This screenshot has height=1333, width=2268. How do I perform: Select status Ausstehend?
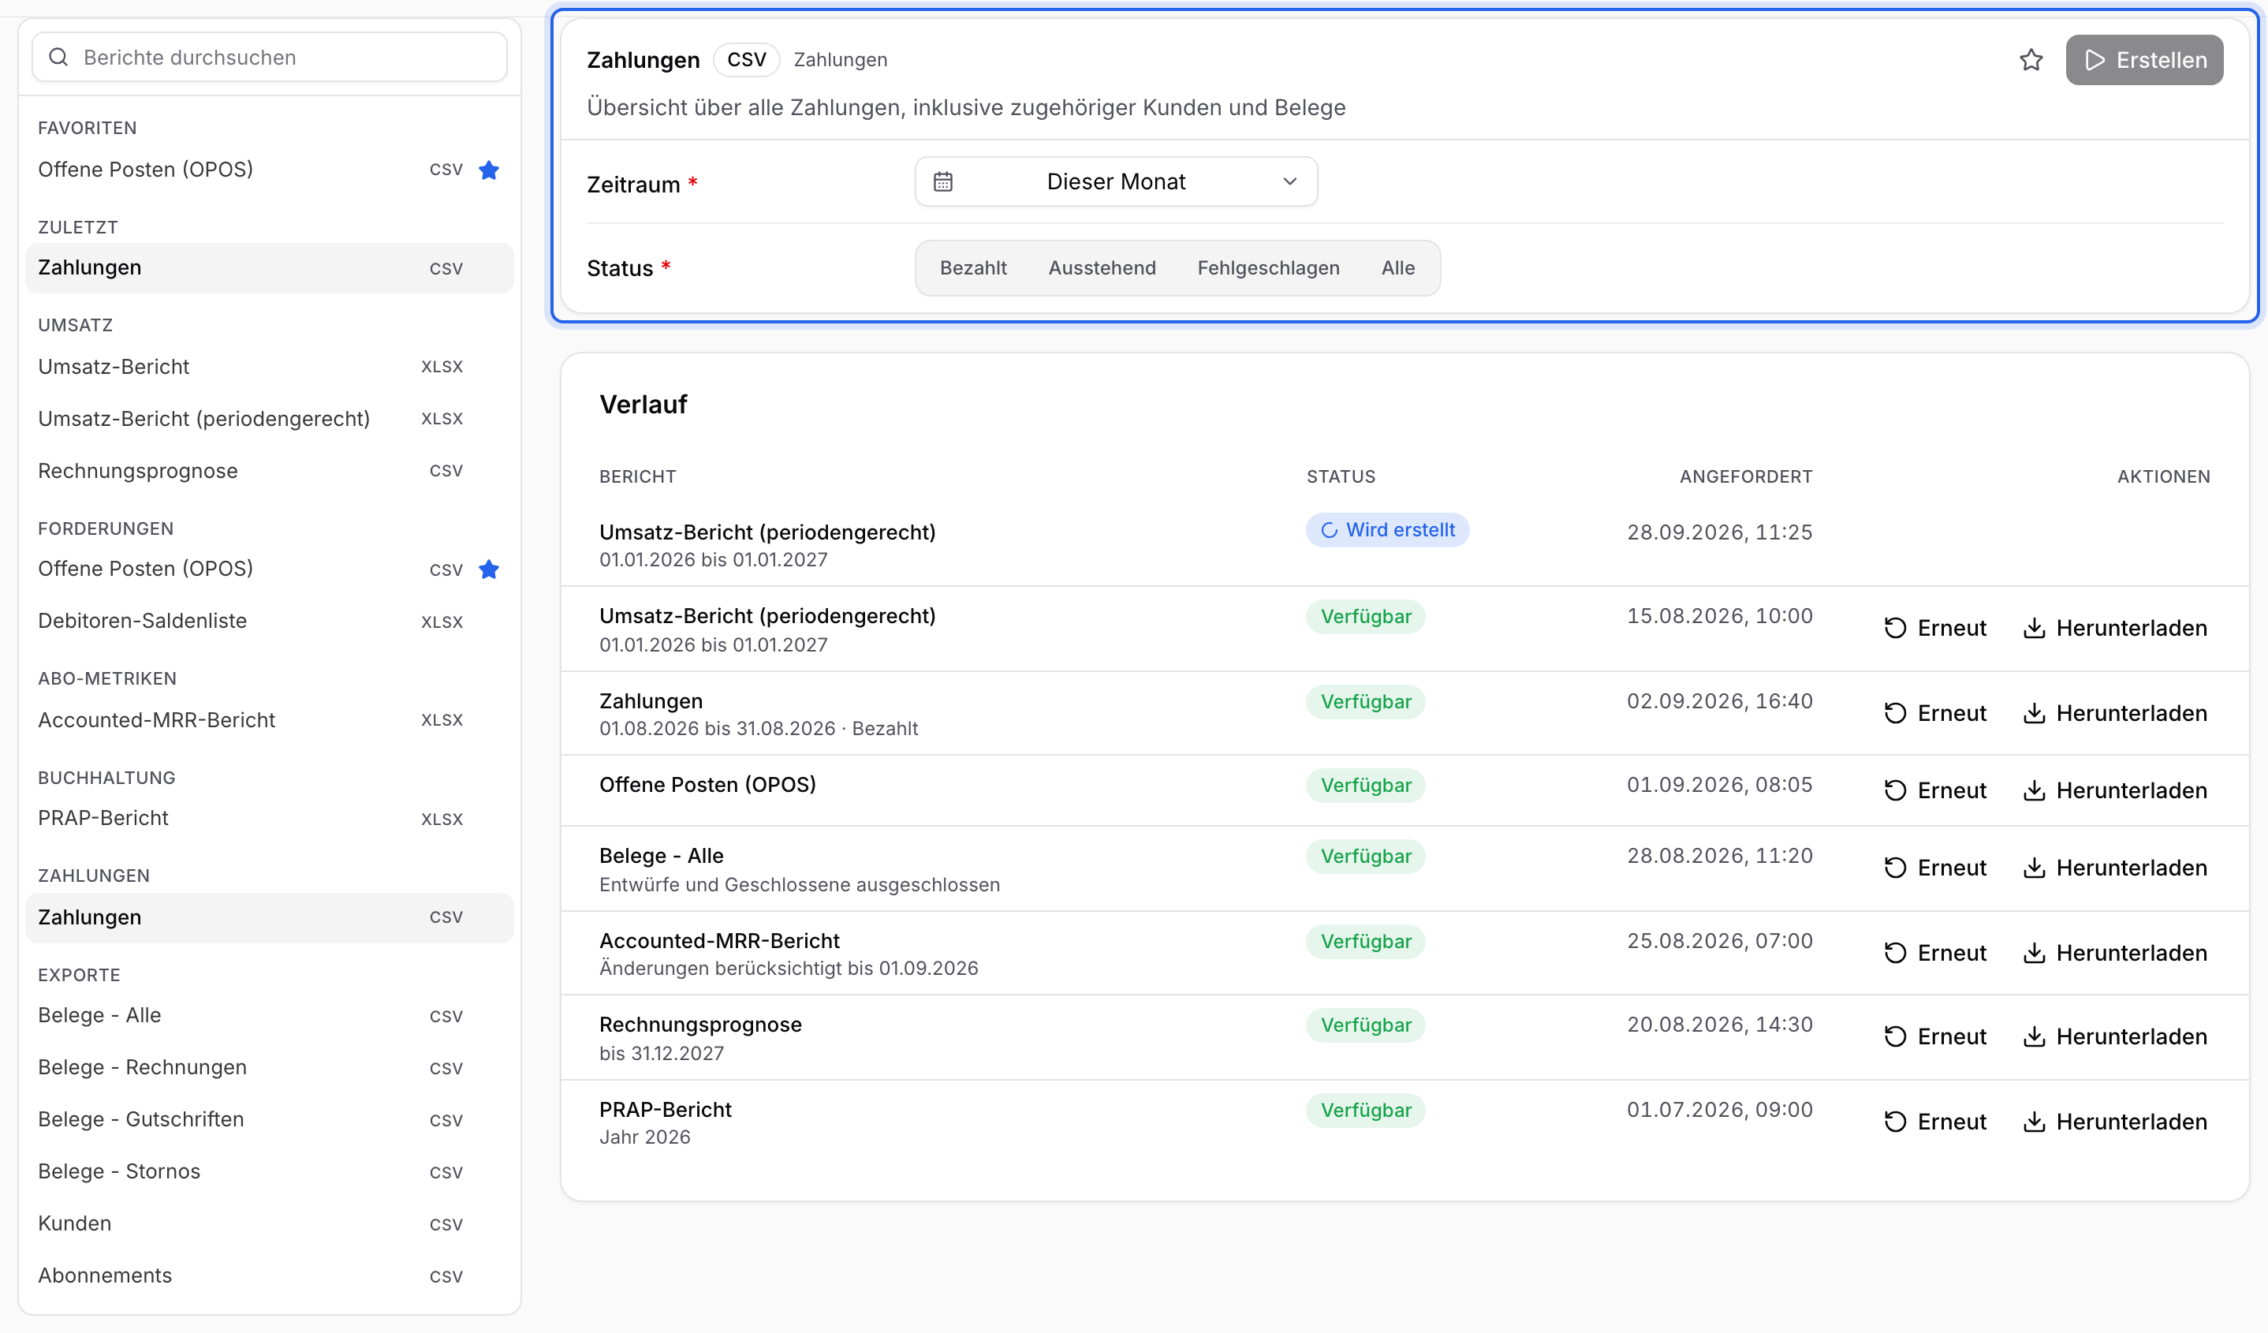point(1102,268)
